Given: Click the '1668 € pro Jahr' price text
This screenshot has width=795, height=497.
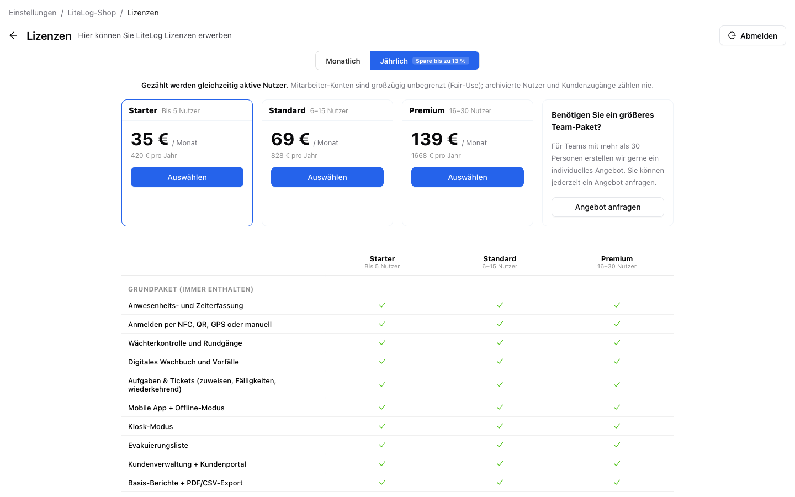Looking at the screenshot, I should point(436,156).
